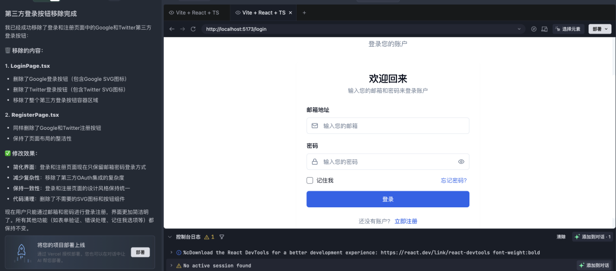This screenshot has height=271, width=616.
Task: Click warning icon on No active session row
Action: click(x=179, y=265)
